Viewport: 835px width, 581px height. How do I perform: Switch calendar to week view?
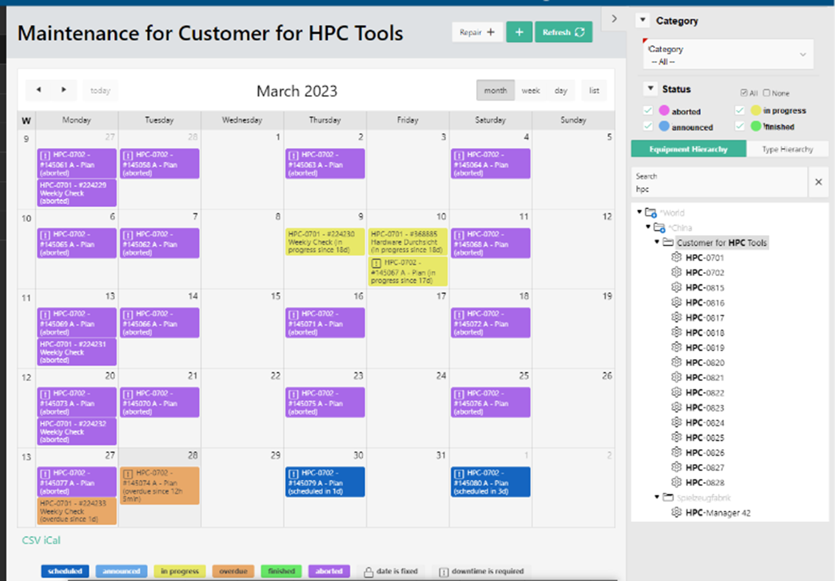(530, 90)
